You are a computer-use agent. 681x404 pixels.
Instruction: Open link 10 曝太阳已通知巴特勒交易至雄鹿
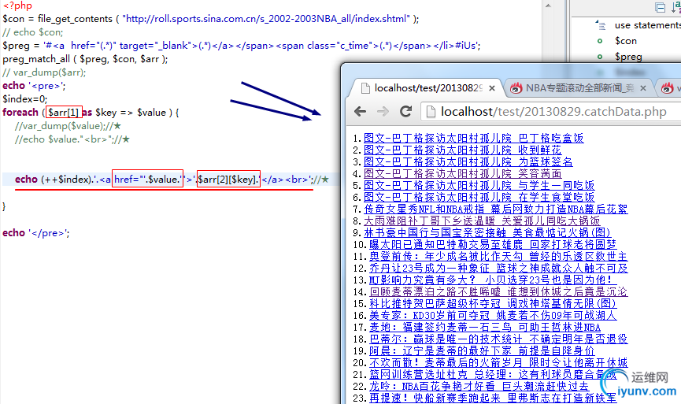click(x=493, y=245)
